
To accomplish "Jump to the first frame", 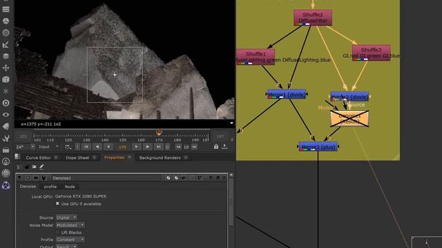I will point(86,147).
